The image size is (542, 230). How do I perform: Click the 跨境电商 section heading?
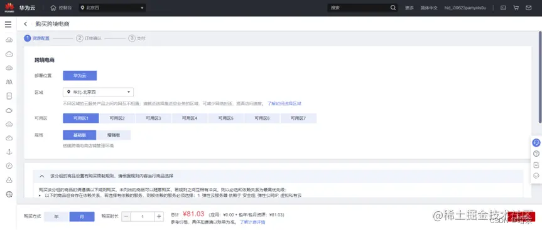pyautogui.click(x=44, y=60)
